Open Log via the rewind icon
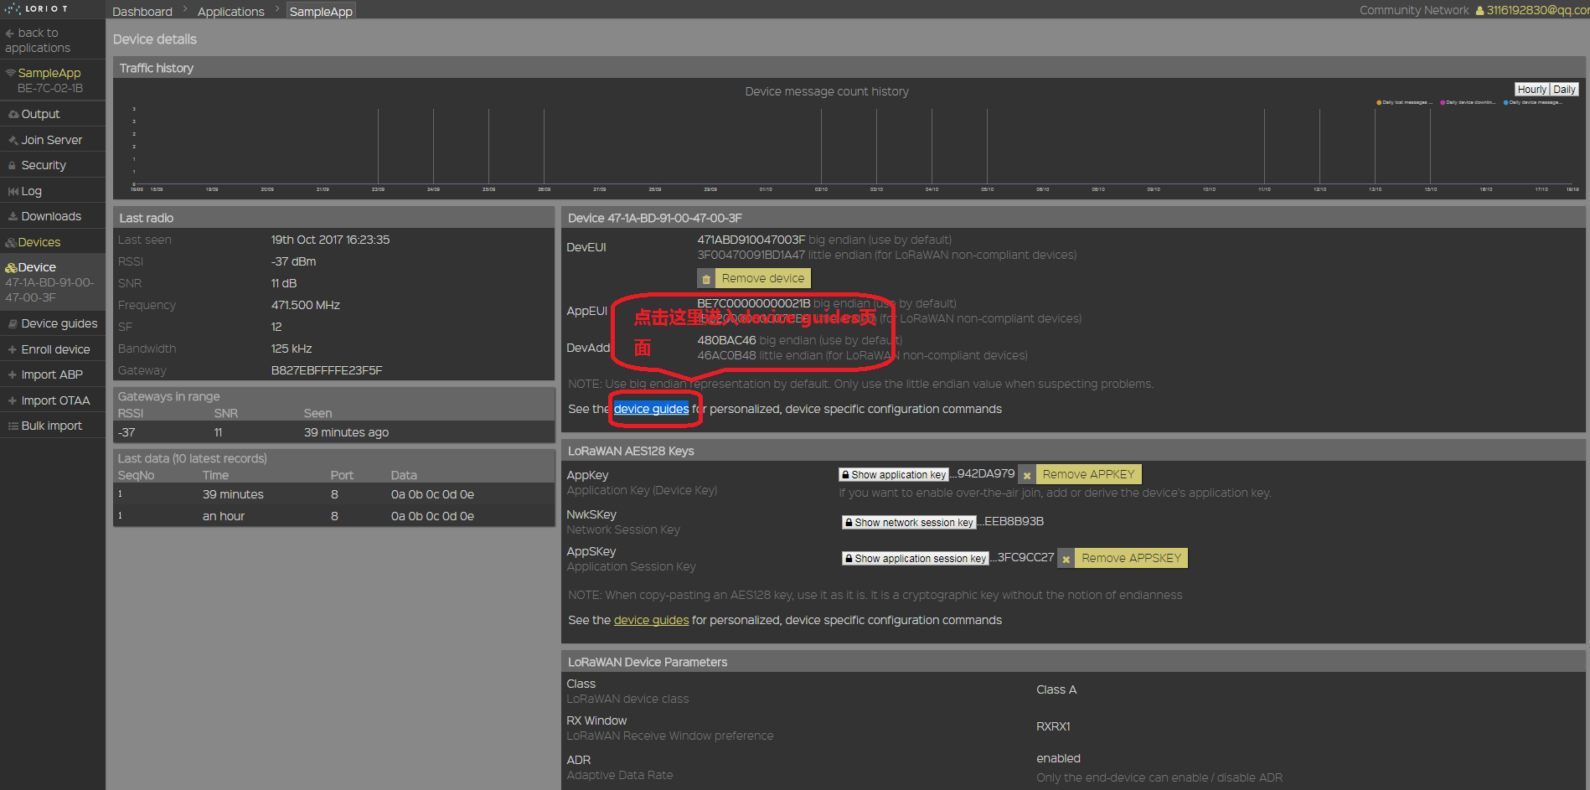 [13, 191]
